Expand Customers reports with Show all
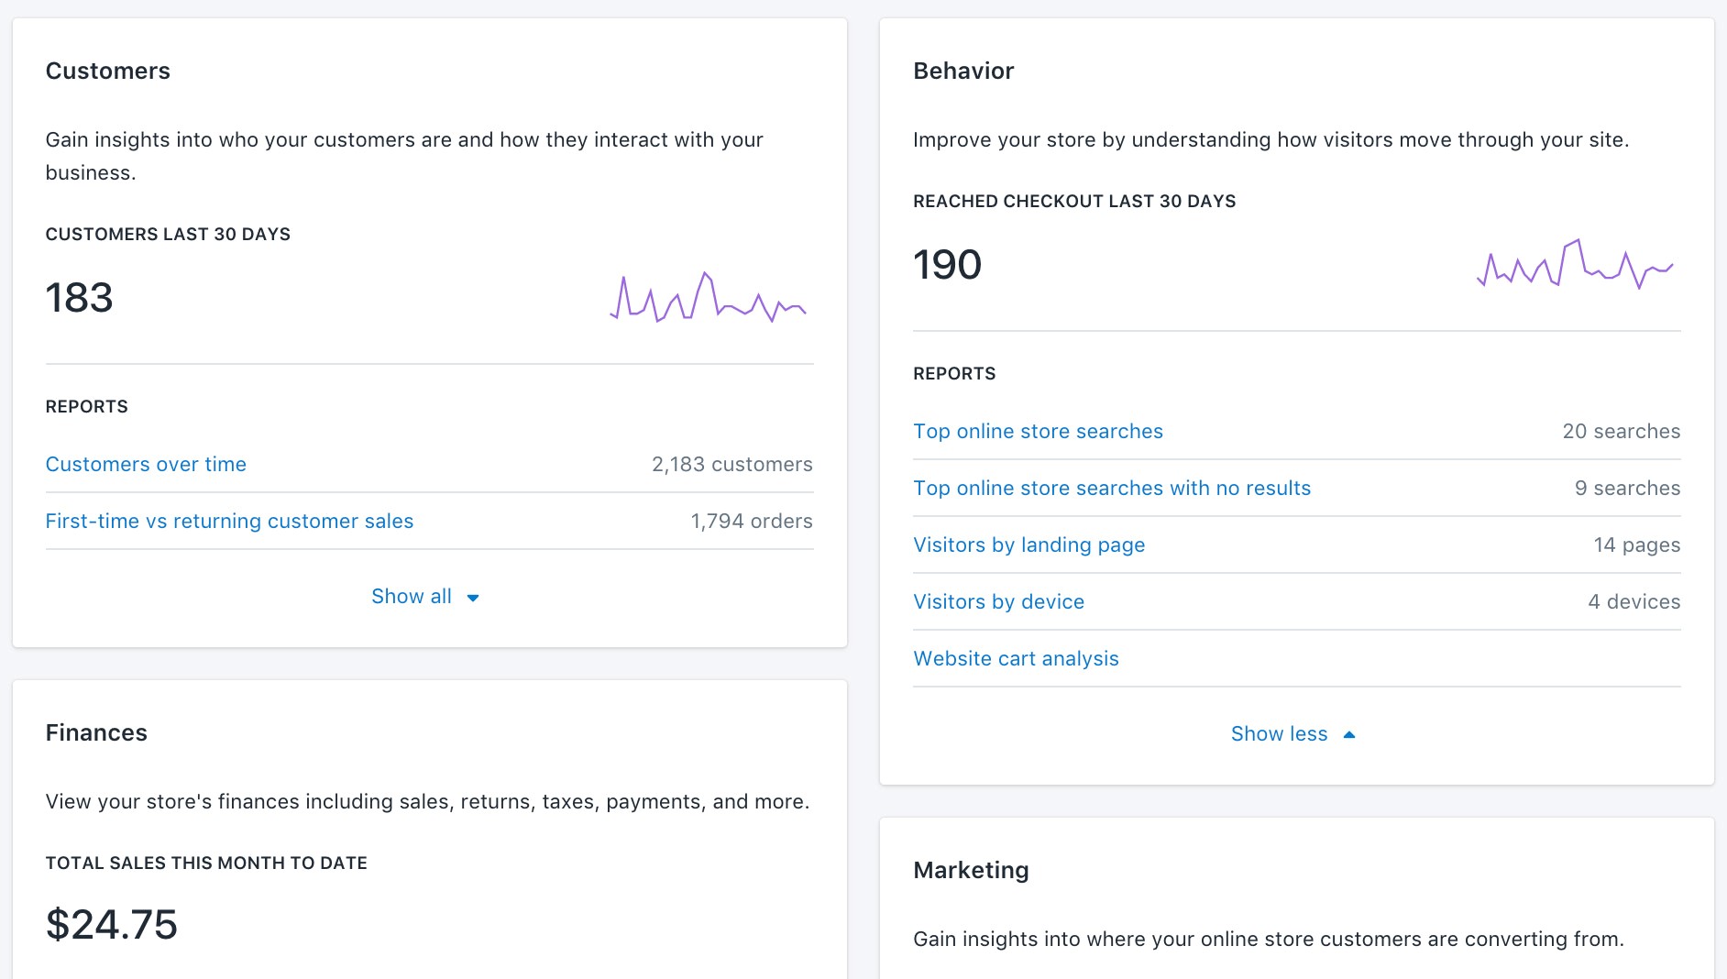The width and height of the screenshot is (1727, 979). 412,597
